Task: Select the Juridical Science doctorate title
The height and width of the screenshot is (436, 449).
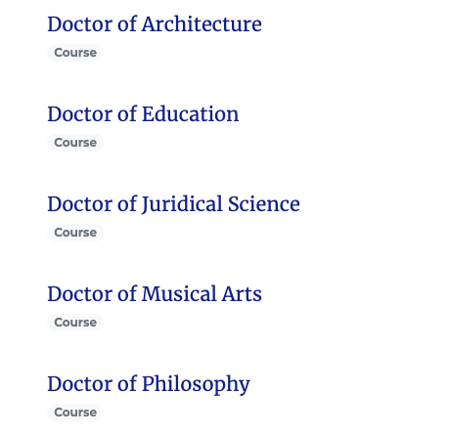Action: click(x=173, y=204)
